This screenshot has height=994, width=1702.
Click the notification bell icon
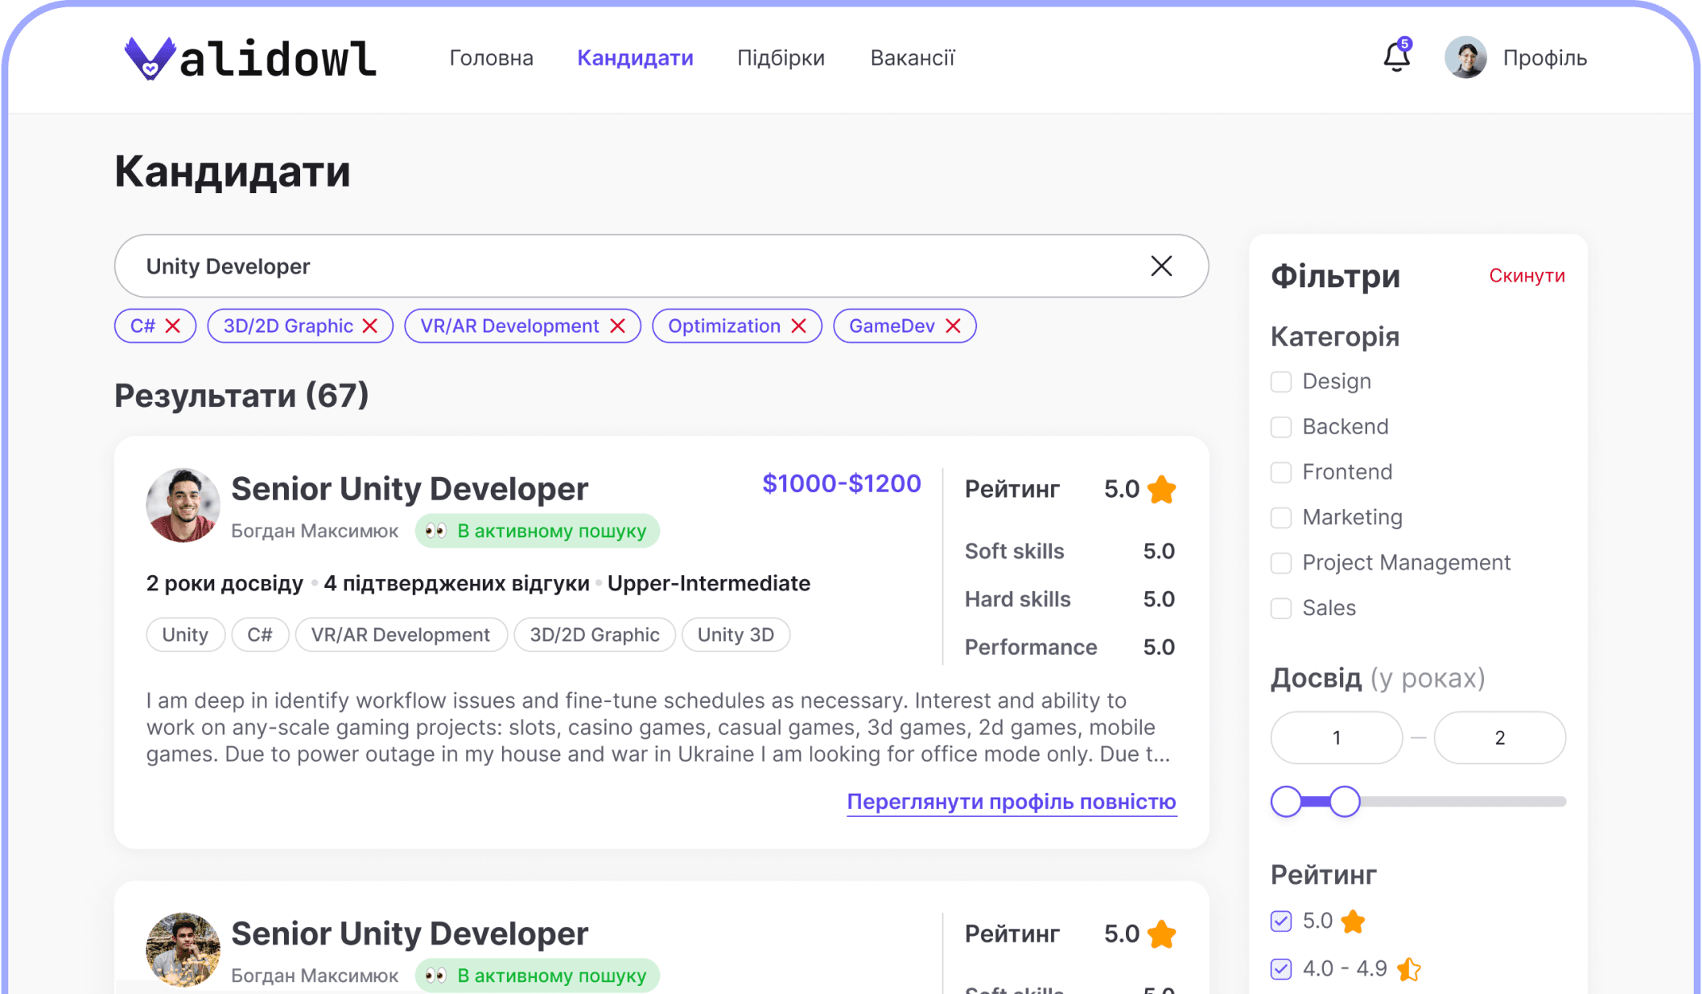pos(1397,57)
